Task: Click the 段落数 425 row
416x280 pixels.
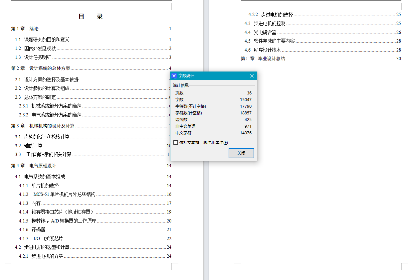Action: 213,120
